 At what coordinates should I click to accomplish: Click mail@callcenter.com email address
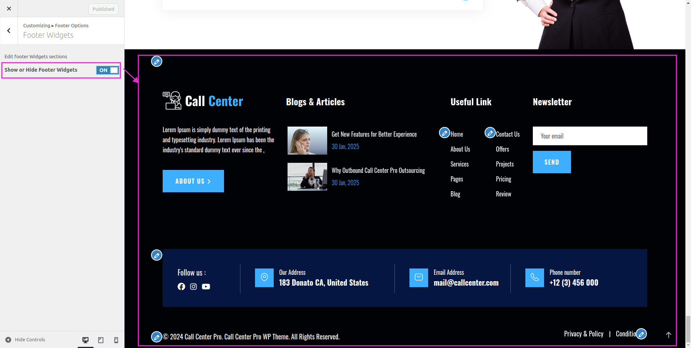coord(466,283)
